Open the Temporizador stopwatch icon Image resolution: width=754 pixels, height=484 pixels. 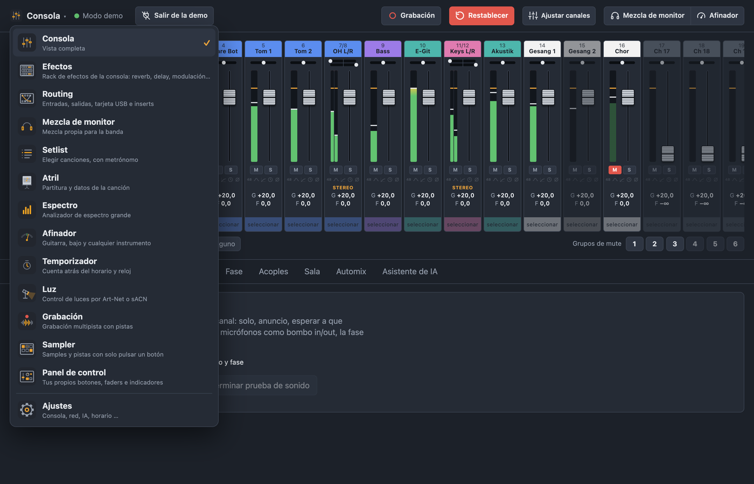point(27,266)
